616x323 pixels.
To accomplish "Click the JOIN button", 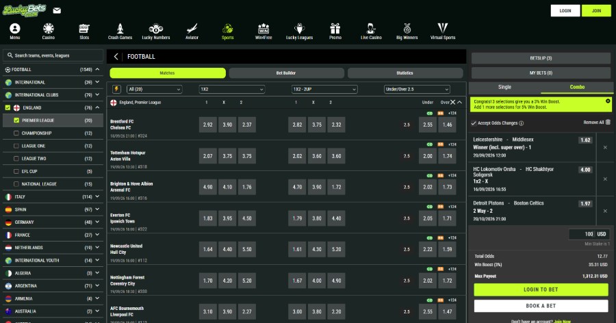I will [x=596, y=11].
